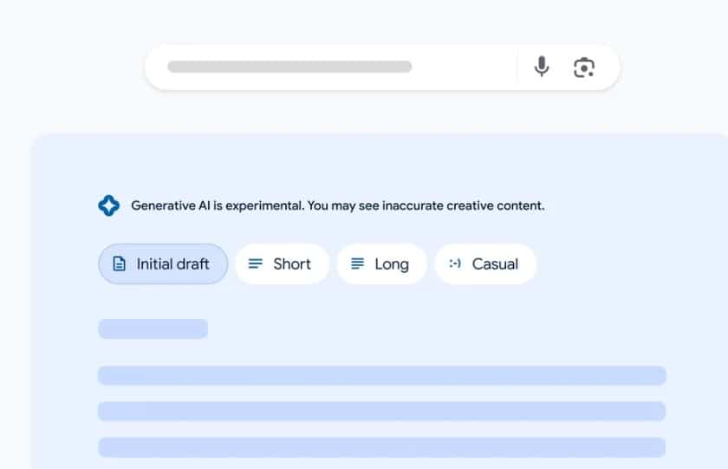Click the third full-width placeholder line
Image resolution: width=728 pixels, height=469 pixels.
[x=381, y=447]
